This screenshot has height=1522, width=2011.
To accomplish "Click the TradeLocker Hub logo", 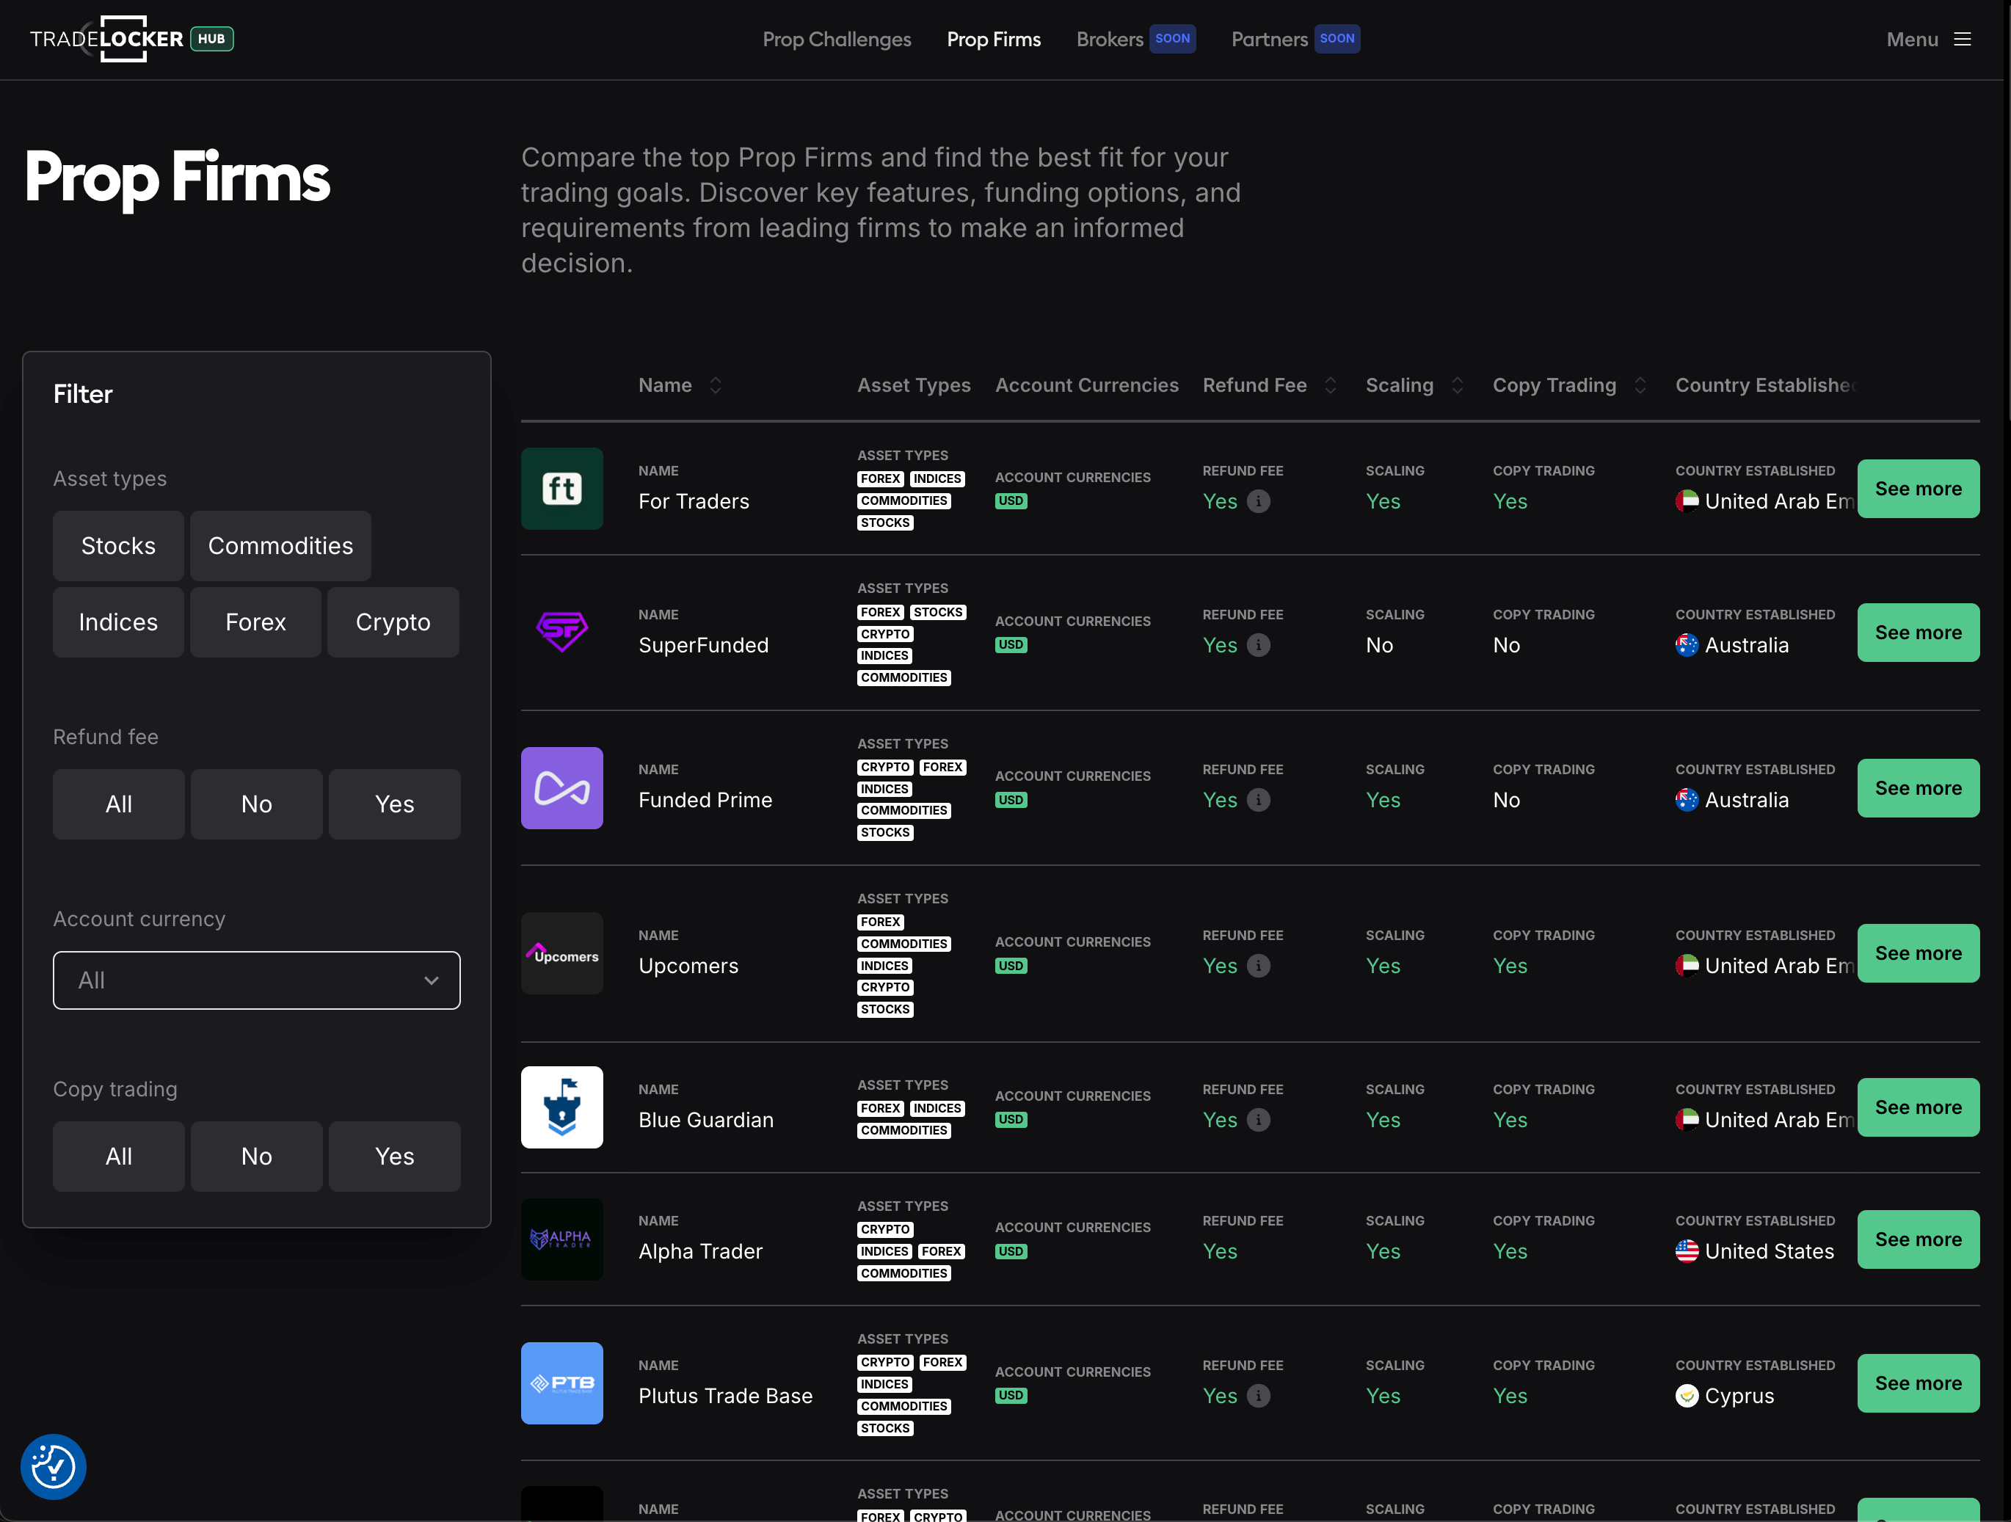I will 132,39.
